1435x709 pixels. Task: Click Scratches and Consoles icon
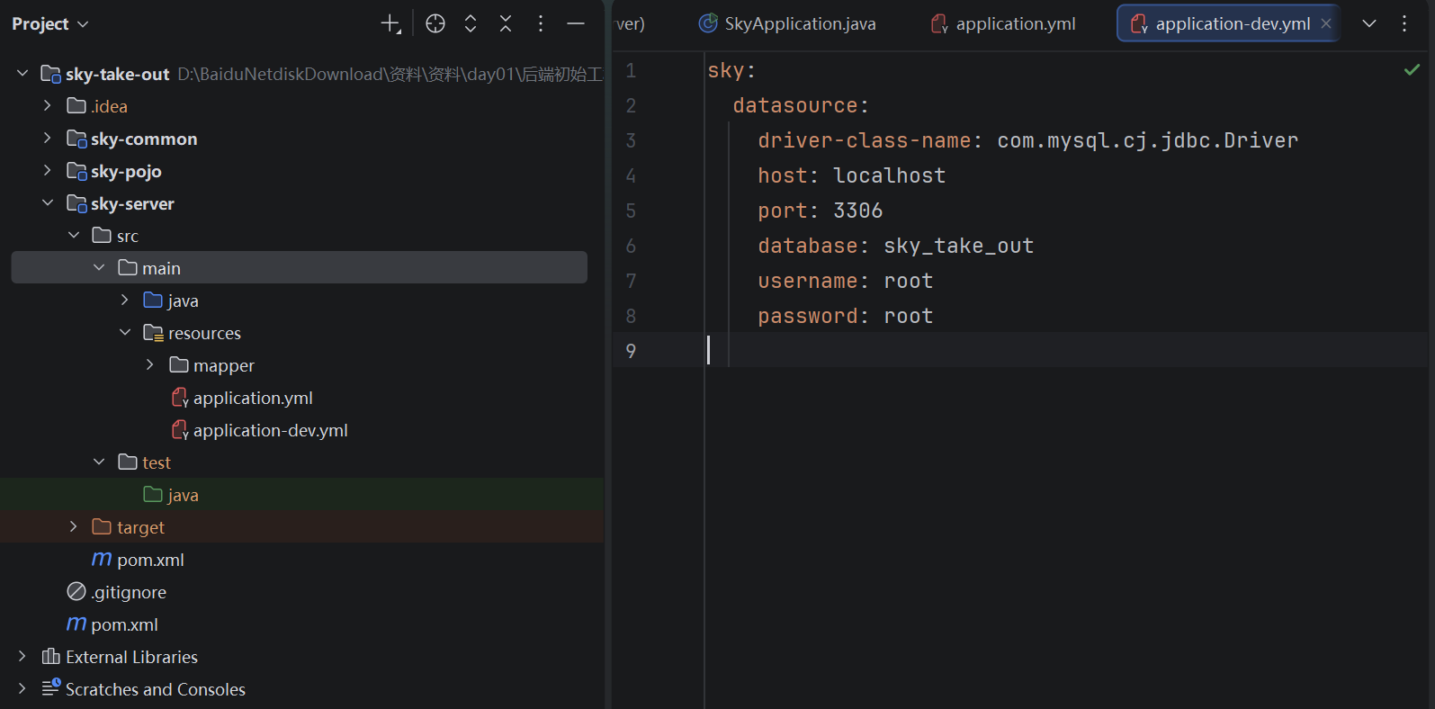pos(51,688)
